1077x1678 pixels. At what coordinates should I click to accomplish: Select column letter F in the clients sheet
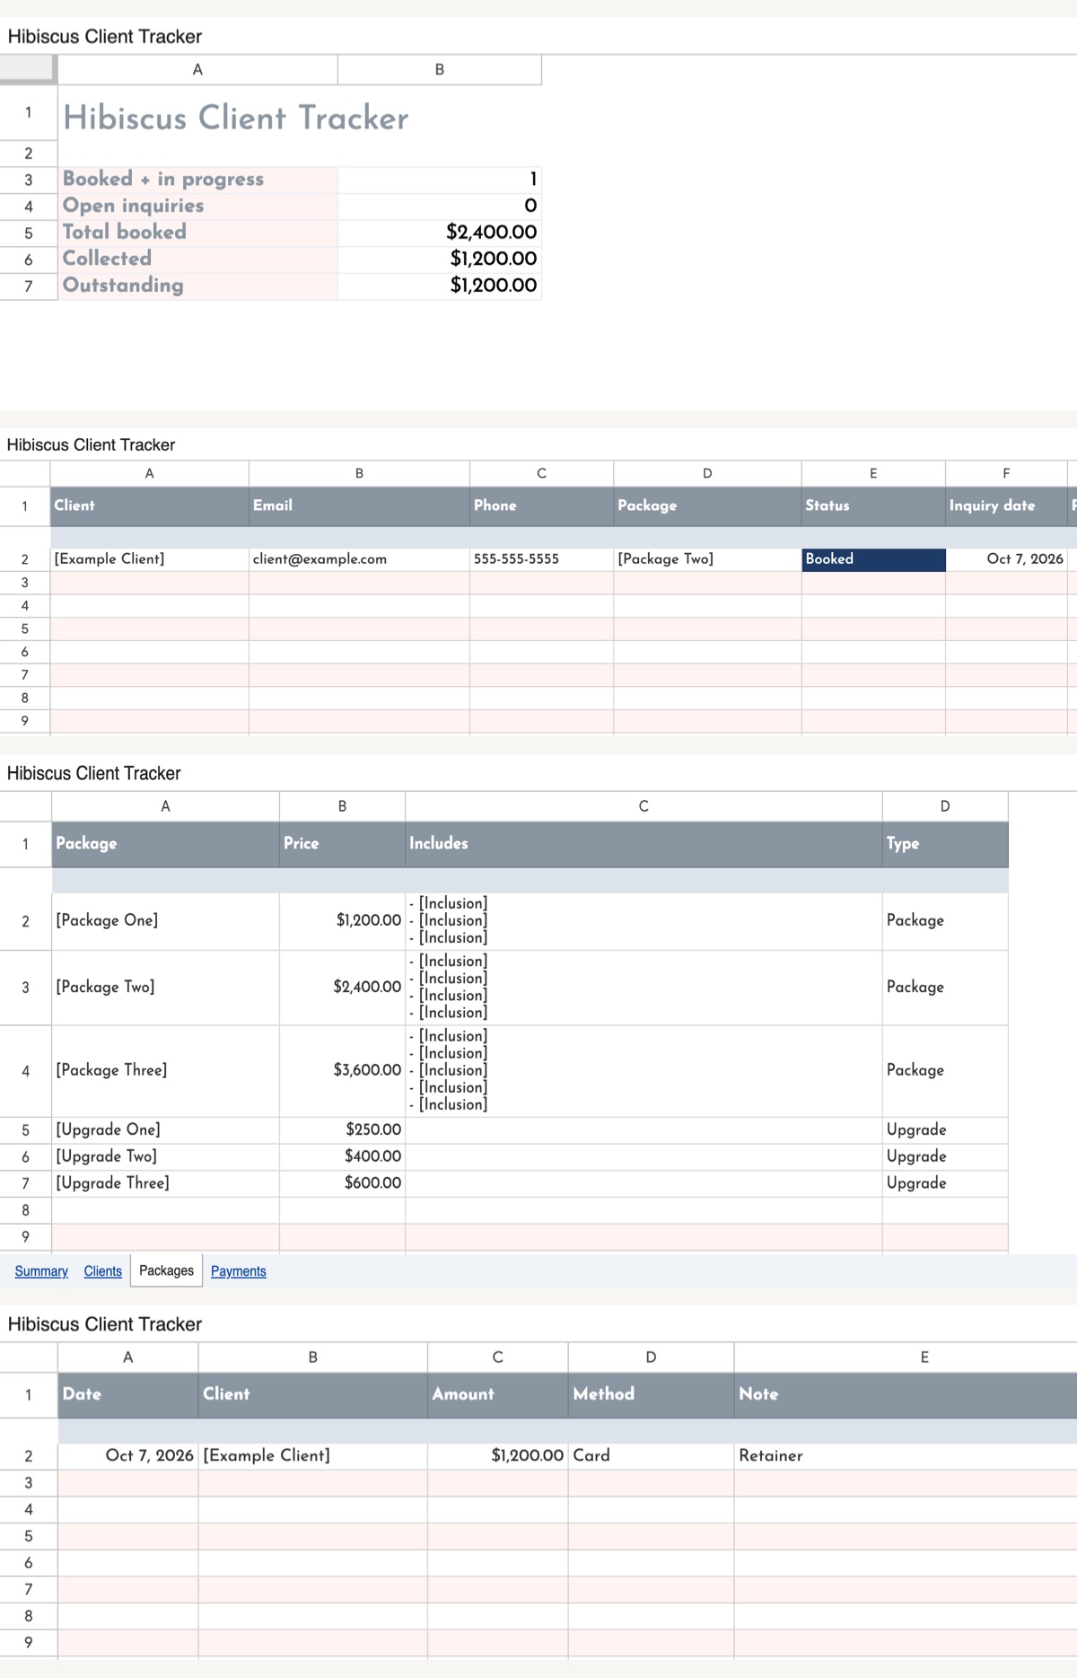point(1006,473)
